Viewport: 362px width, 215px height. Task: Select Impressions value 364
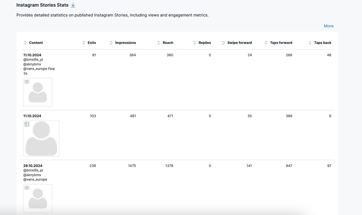133,55
